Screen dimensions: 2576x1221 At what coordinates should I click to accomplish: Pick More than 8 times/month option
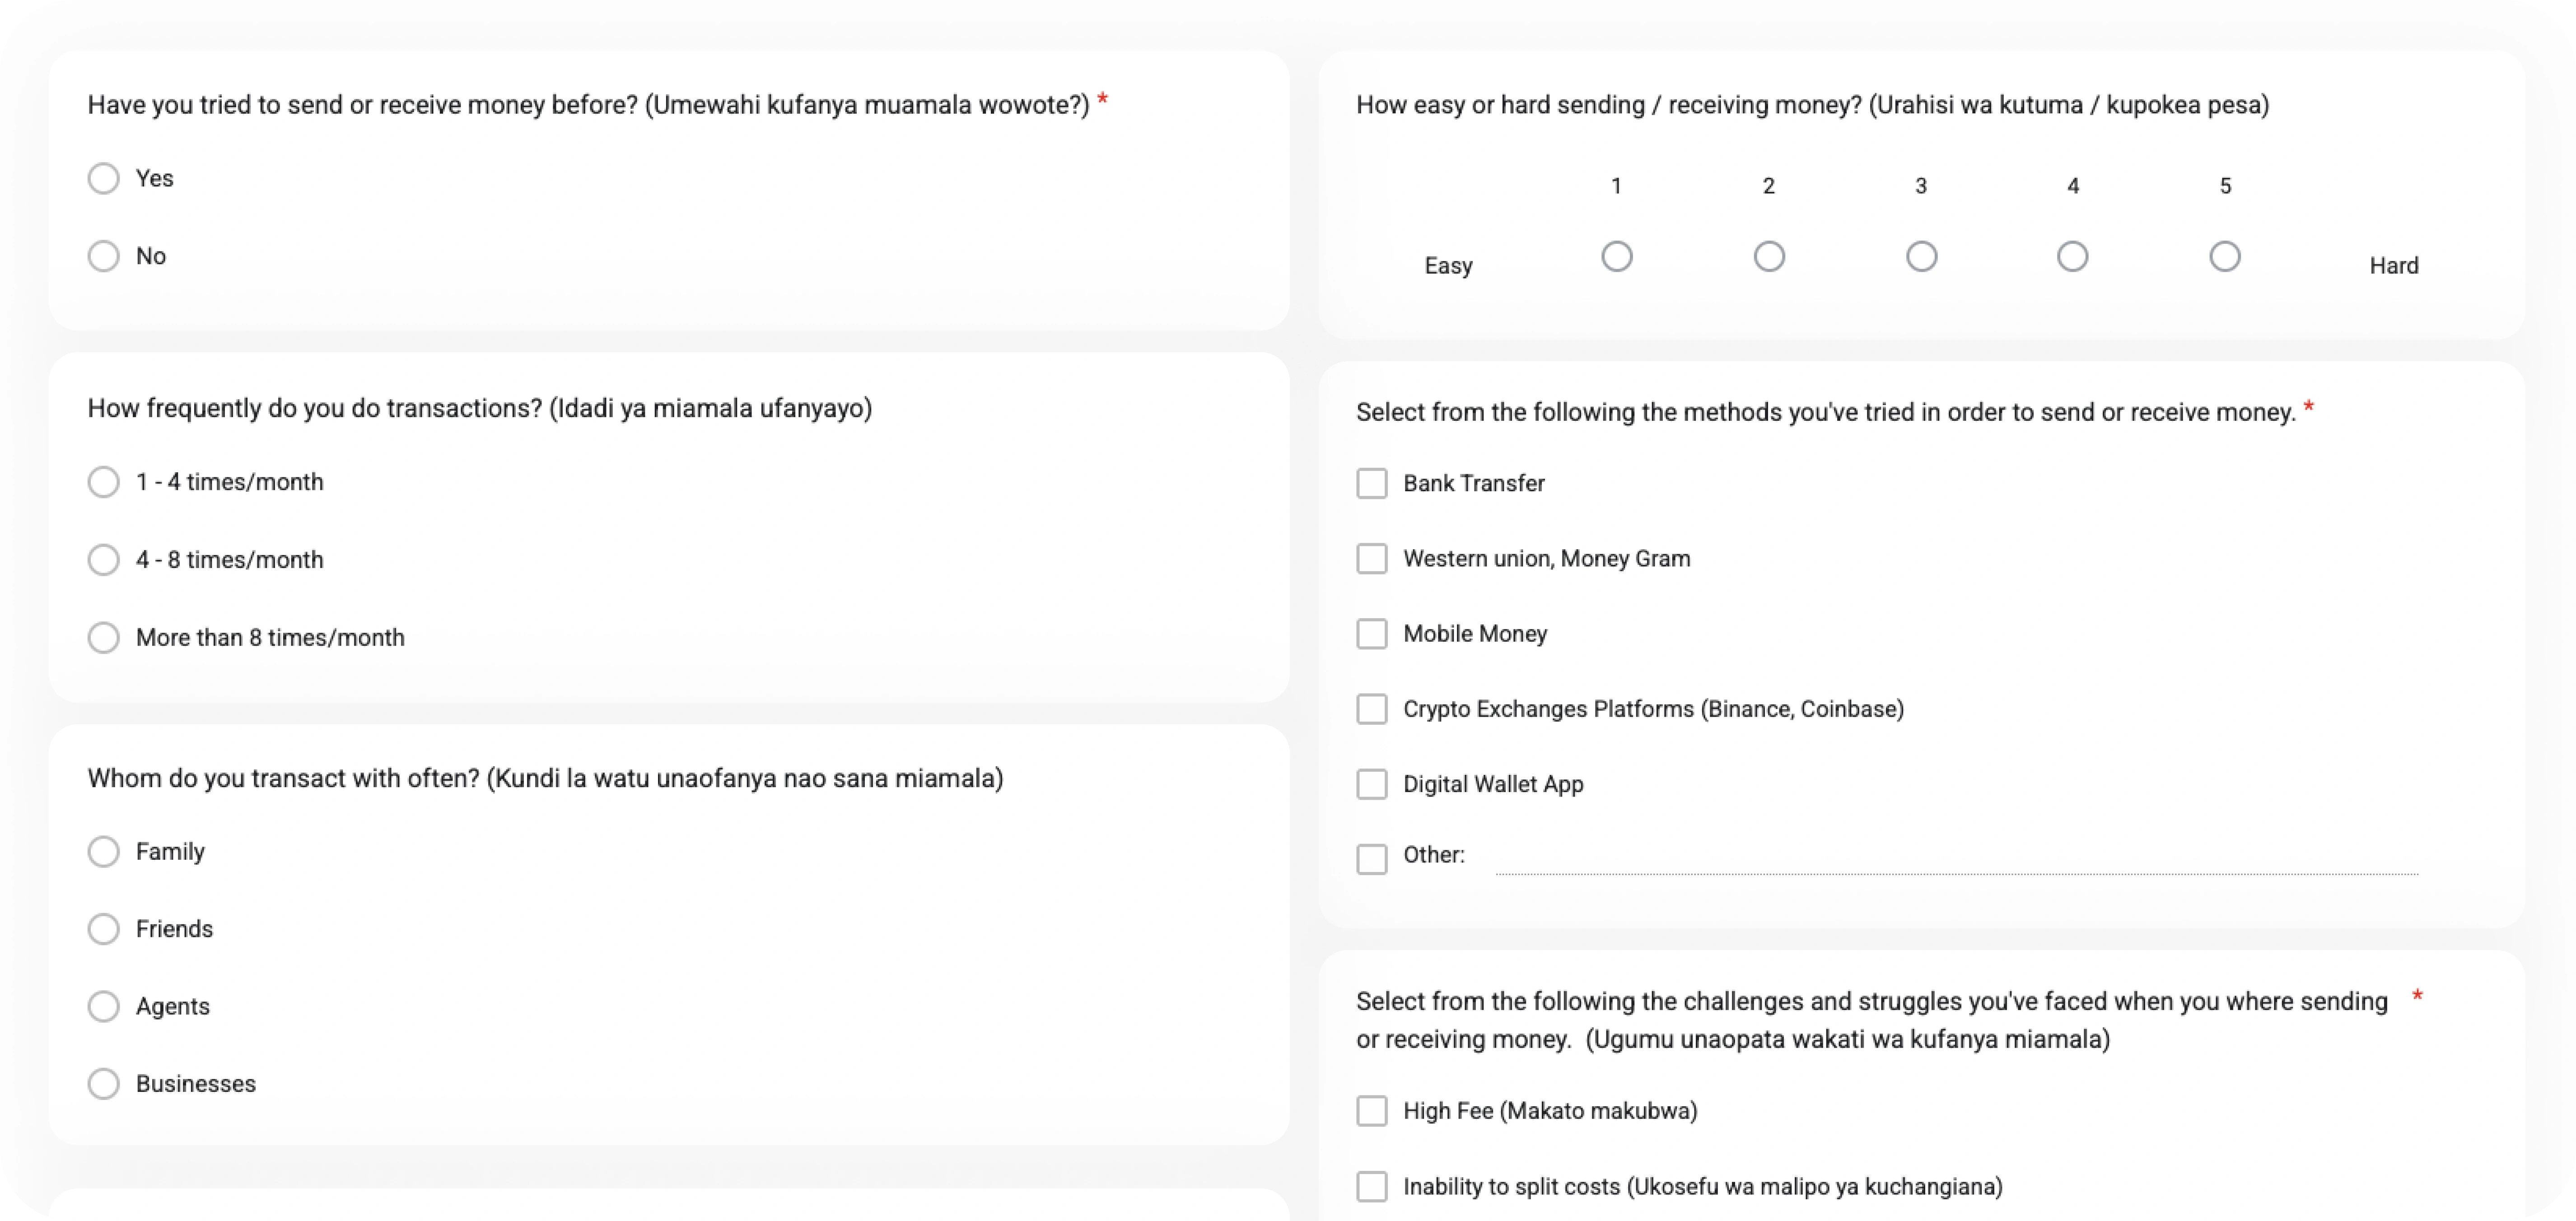click(x=103, y=638)
